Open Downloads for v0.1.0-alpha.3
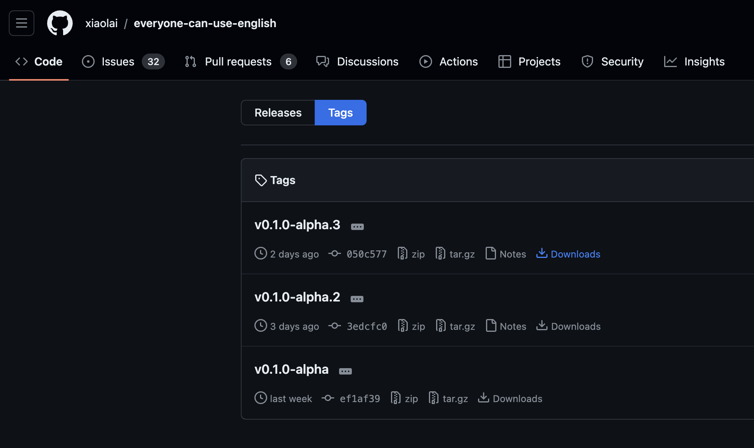Image resolution: width=754 pixels, height=448 pixels. (568, 254)
